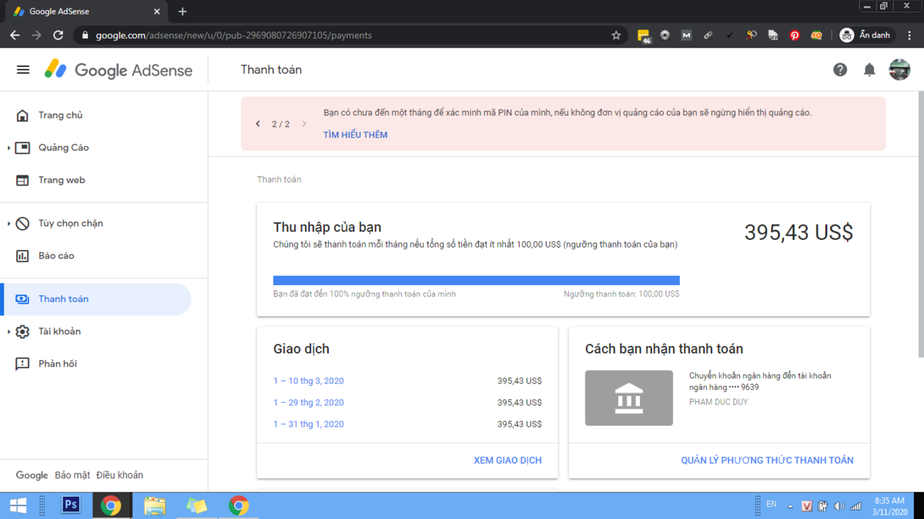Open Photoshop from the taskbar
Viewport: 924px width, 519px height.
pos(71,505)
